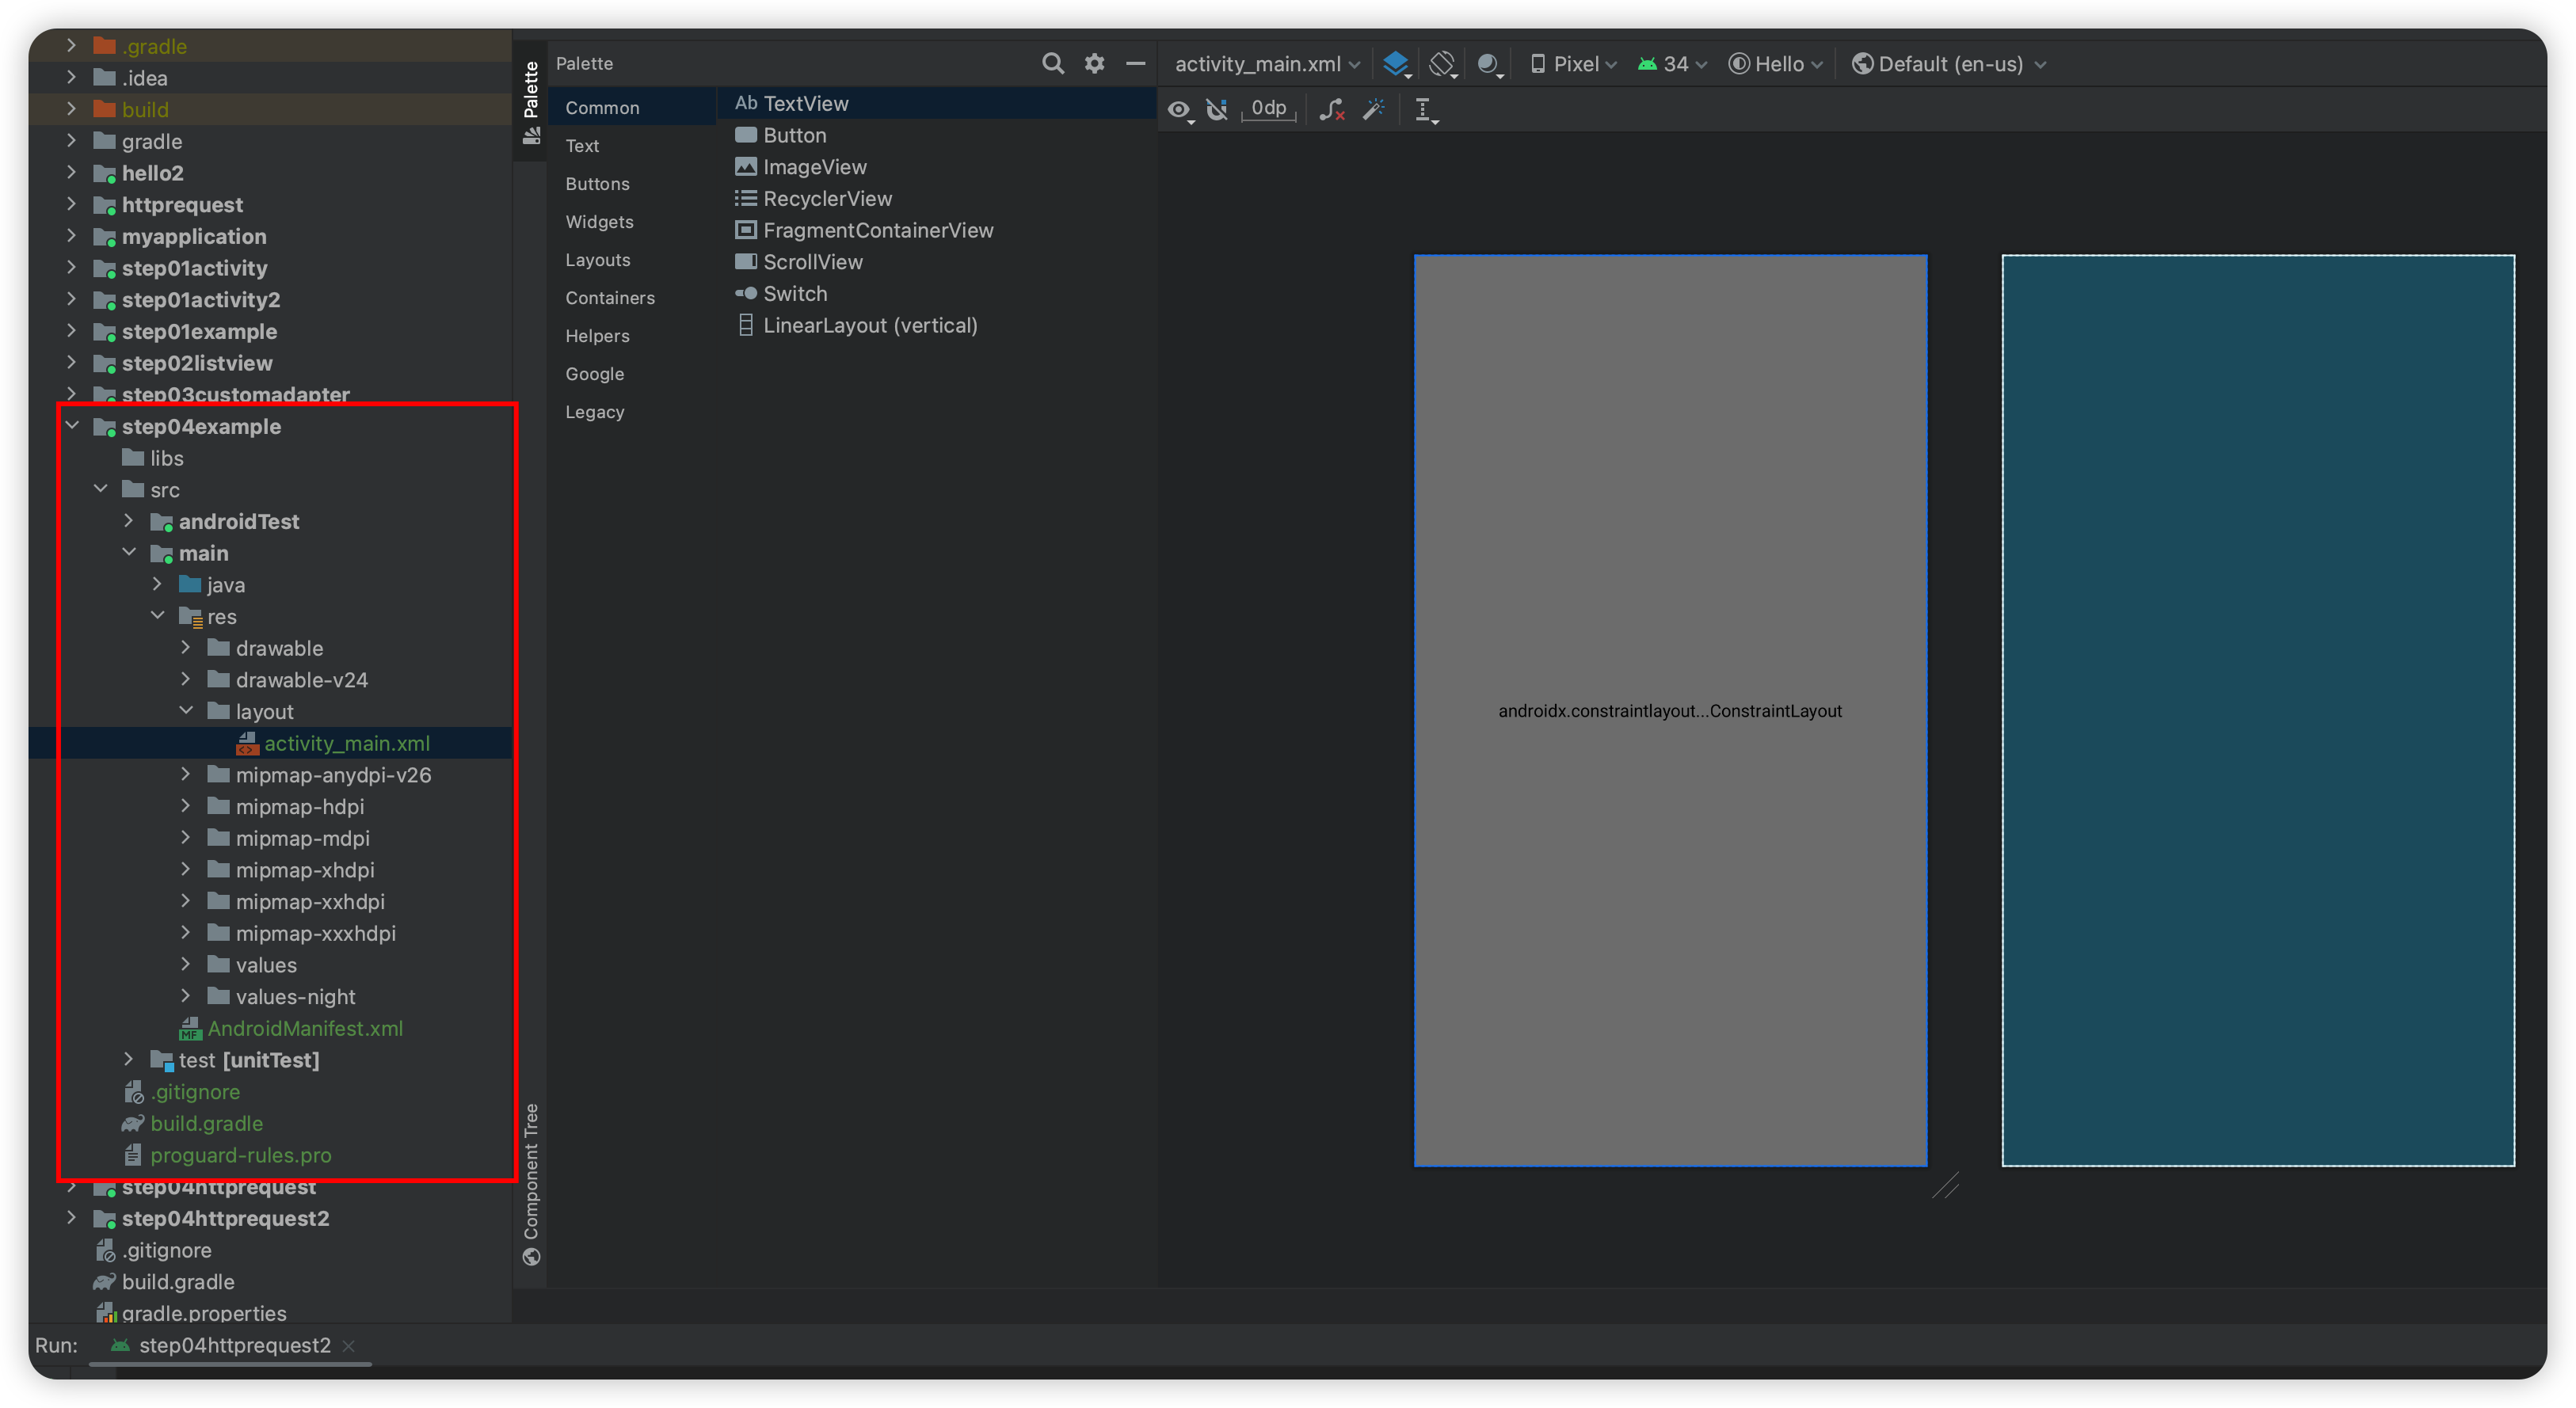Image resolution: width=2576 pixels, height=1408 pixels.
Task: Open Palette settings gear
Action: (x=1095, y=64)
